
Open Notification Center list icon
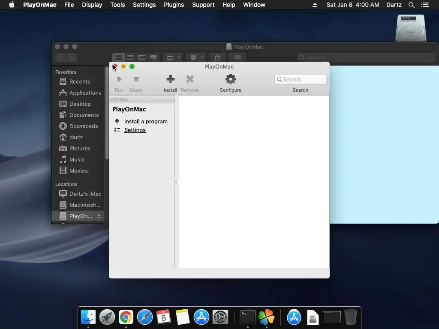pos(425,5)
